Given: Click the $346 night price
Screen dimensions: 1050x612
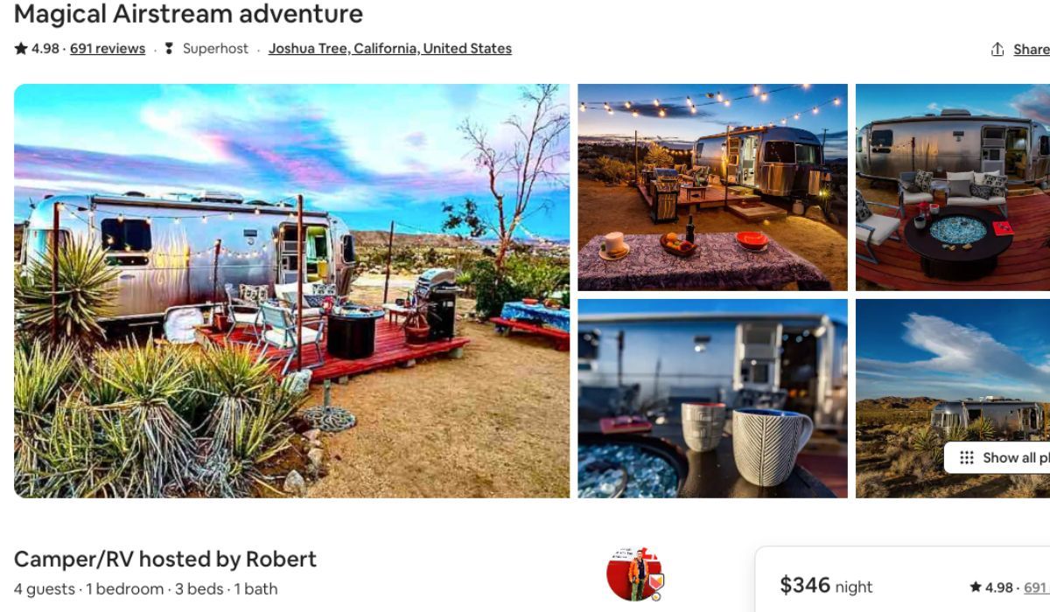Looking at the screenshot, I should pyautogui.click(x=826, y=586).
